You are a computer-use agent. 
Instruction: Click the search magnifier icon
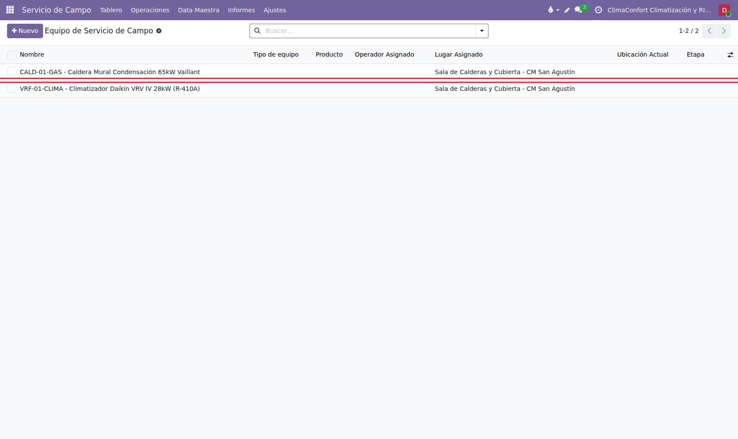click(x=257, y=31)
